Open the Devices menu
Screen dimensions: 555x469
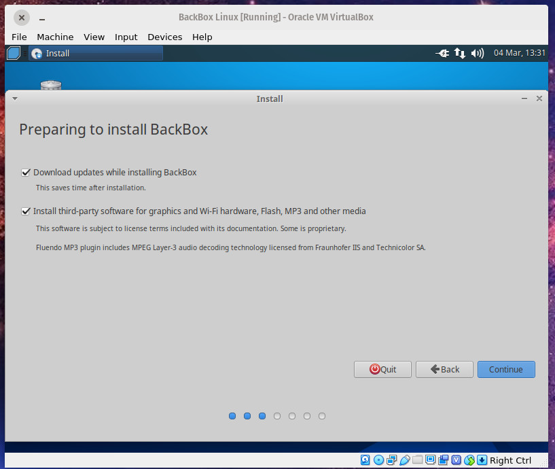coord(164,37)
